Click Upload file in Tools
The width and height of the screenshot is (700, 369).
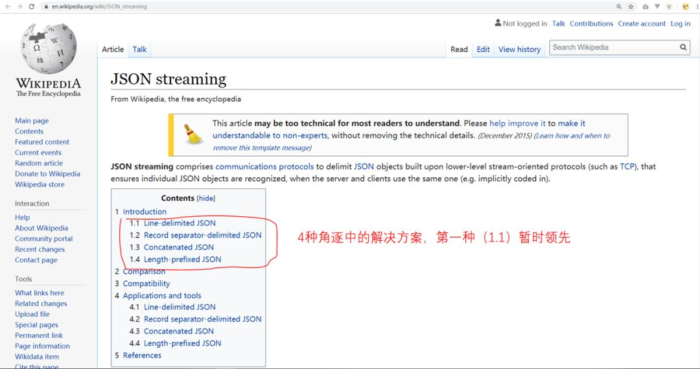[x=32, y=315]
